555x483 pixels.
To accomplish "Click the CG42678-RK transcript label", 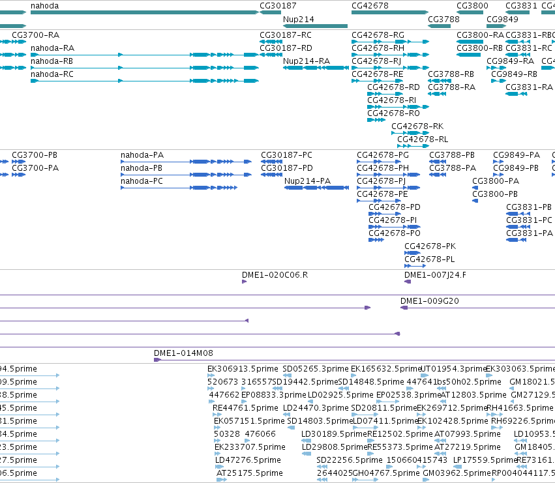I will [x=417, y=126].
